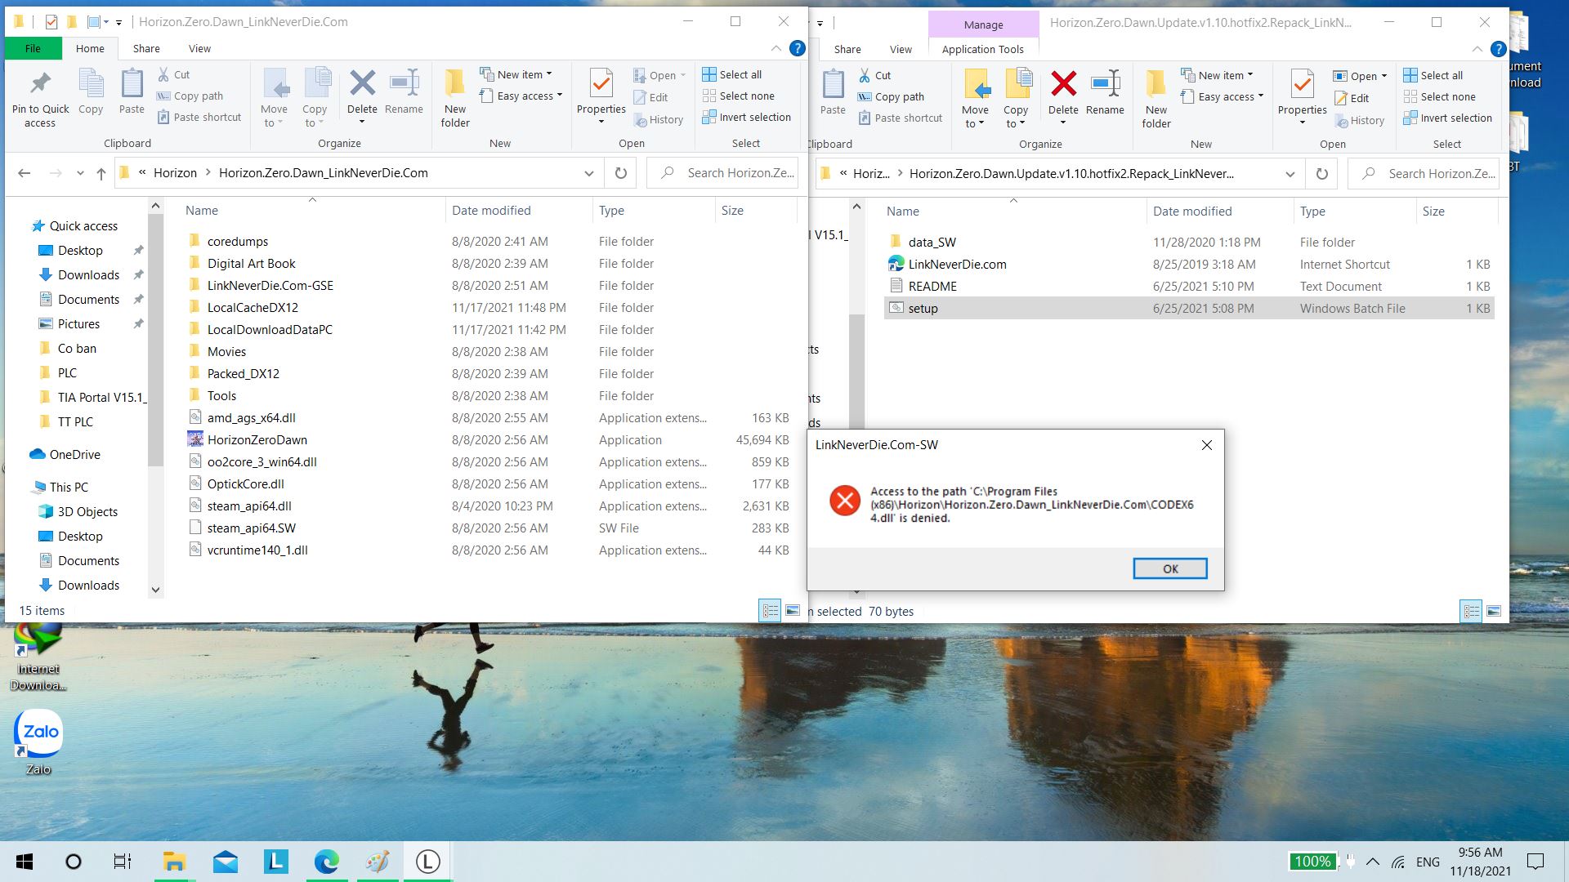This screenshot has height=882, width=1569.
Task: Click Search box in left window
Action: 722,173
